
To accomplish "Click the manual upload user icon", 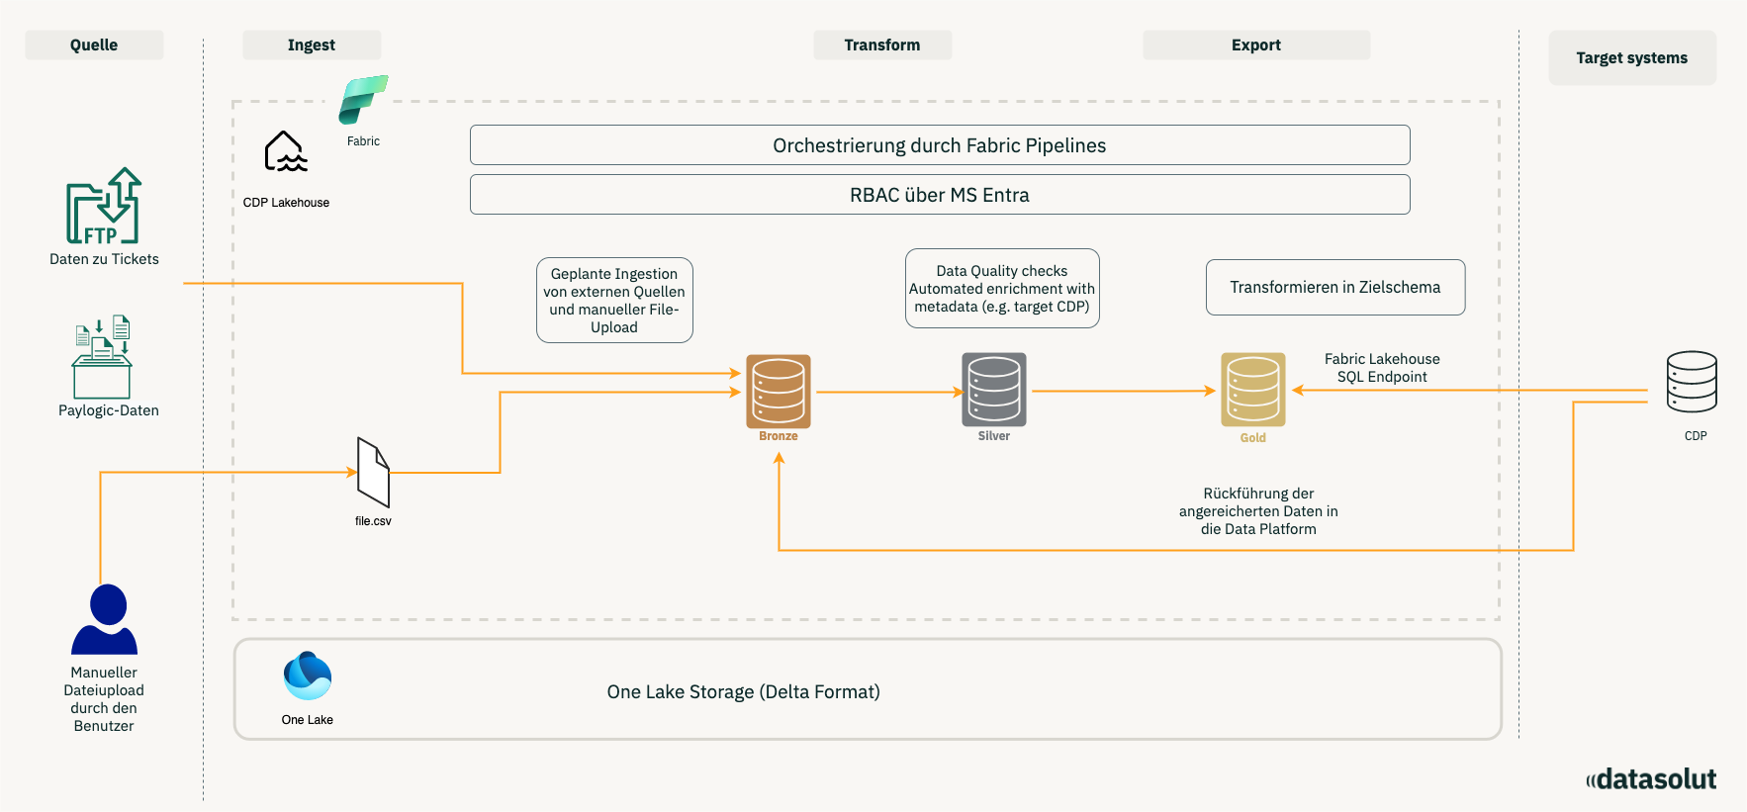I will [105, 619].
